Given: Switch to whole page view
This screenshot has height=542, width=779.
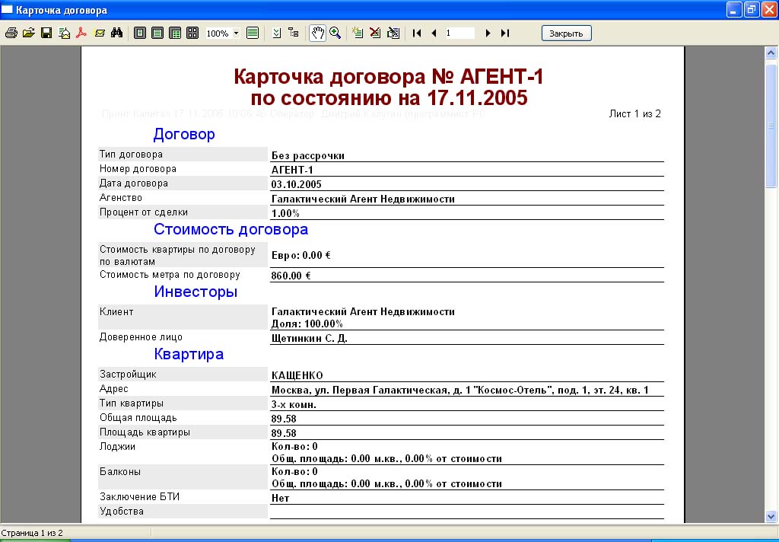Looking at the screenshot, I should [140, 33].
